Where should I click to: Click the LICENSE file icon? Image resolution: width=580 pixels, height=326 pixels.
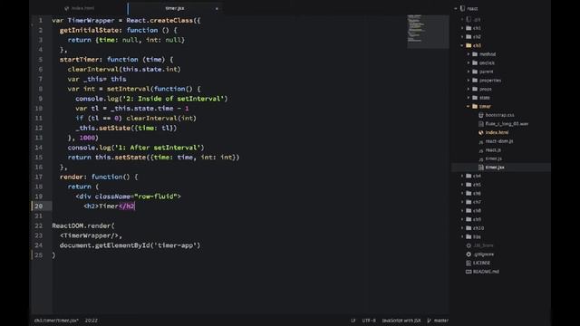click(469, 263)
